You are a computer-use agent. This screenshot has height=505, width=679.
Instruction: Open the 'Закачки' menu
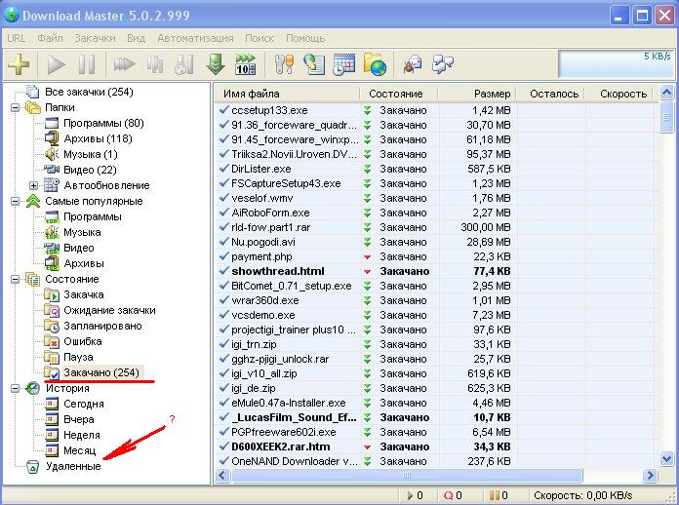(95, 38)
